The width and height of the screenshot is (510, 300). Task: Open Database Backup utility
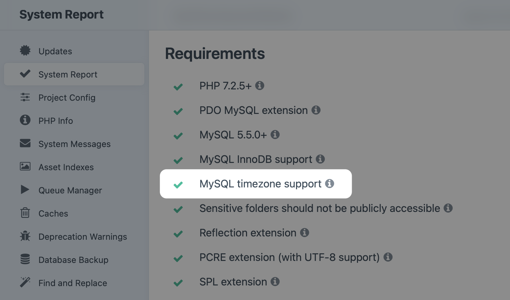pos(74,260)
